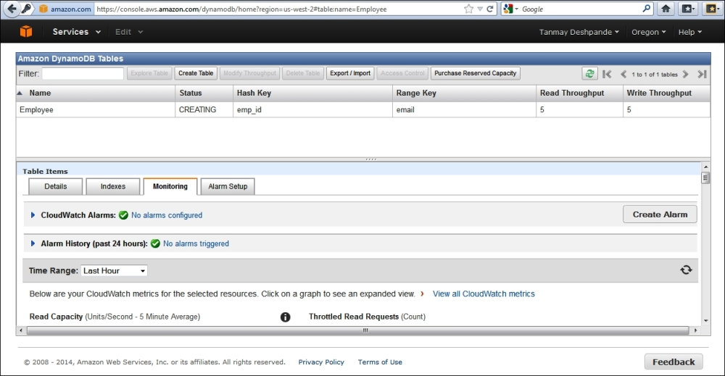Click the horizontal scrollbar right arrow
725x376 pixels.
click(x=695, y=331)
